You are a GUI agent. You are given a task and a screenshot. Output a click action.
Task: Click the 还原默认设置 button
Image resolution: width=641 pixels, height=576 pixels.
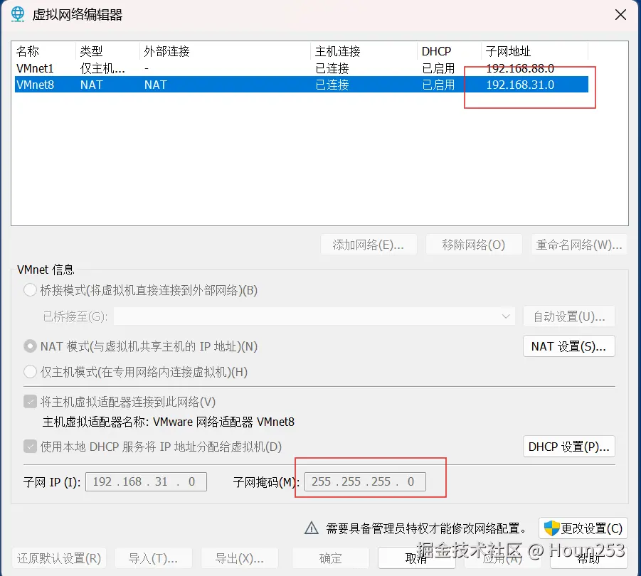[x=59, y=558]
